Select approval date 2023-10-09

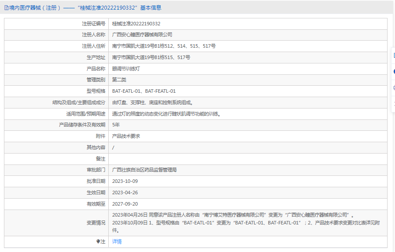pos(125,181)
